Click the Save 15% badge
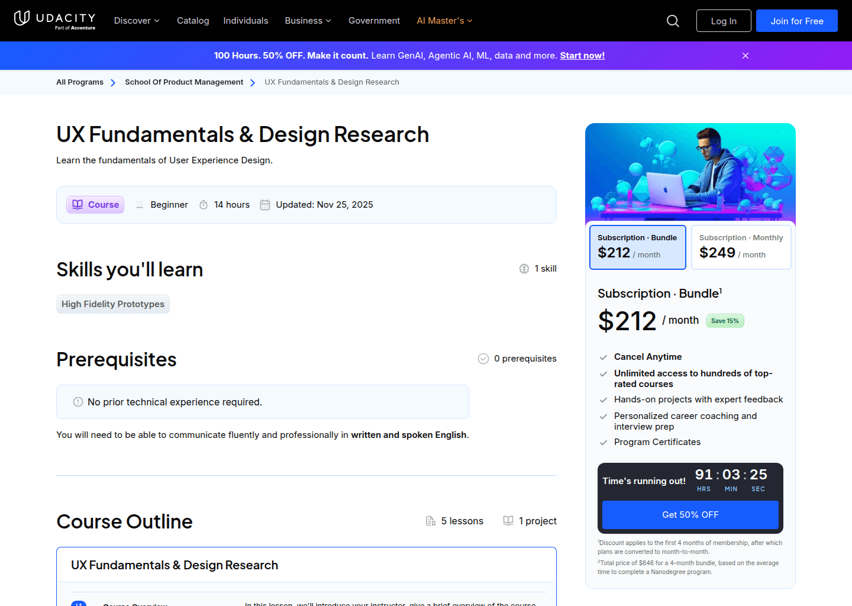852x606 pixels. click(725, 320)
